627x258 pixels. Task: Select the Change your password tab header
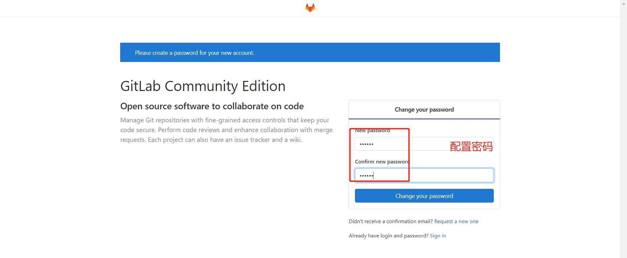424,110
